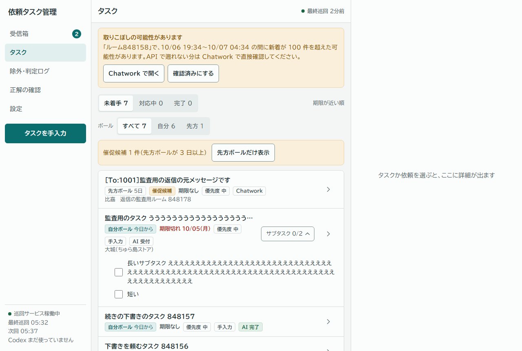The height and width of the screenshot is (351, 522).
Task: Open 除外・判定ログ page
Action: 45,71
